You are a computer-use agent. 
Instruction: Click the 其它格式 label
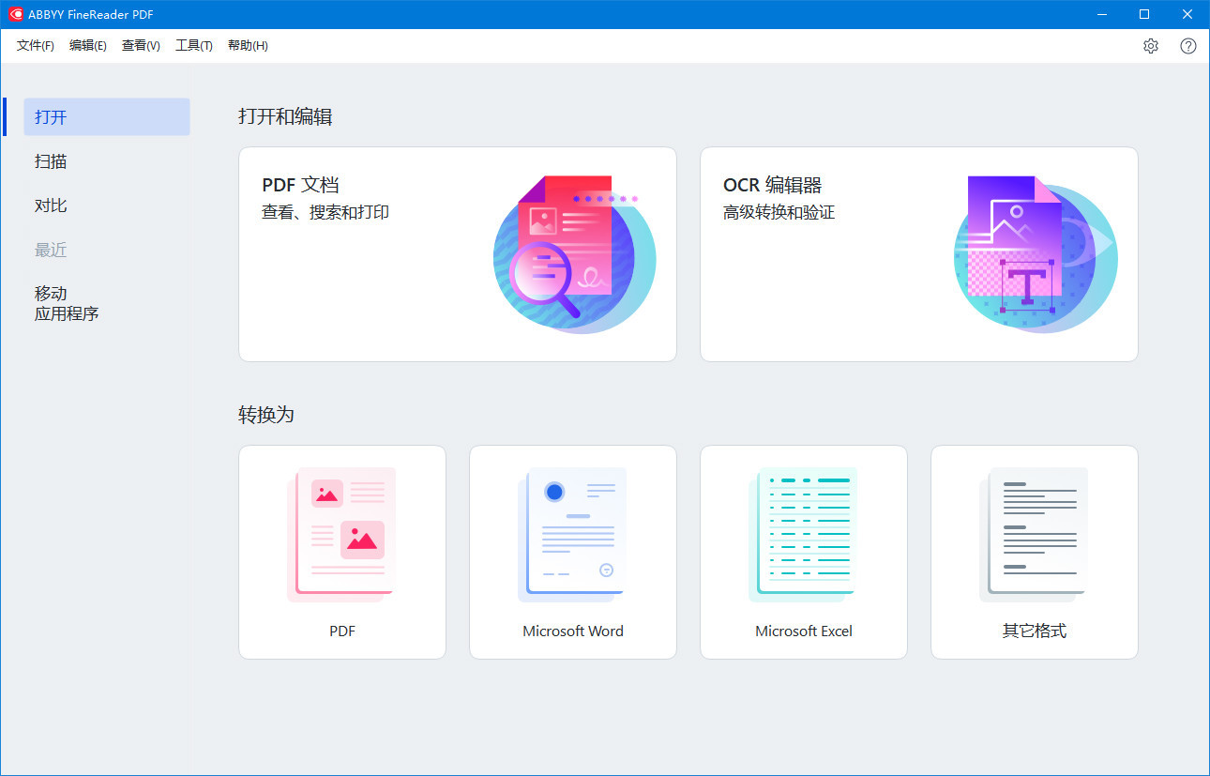click(1035, 631)
